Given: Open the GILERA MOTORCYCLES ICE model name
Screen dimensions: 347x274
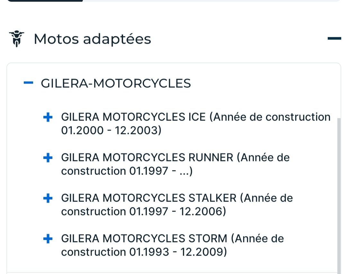Looking at the screenshot, I should coord(133,117).
